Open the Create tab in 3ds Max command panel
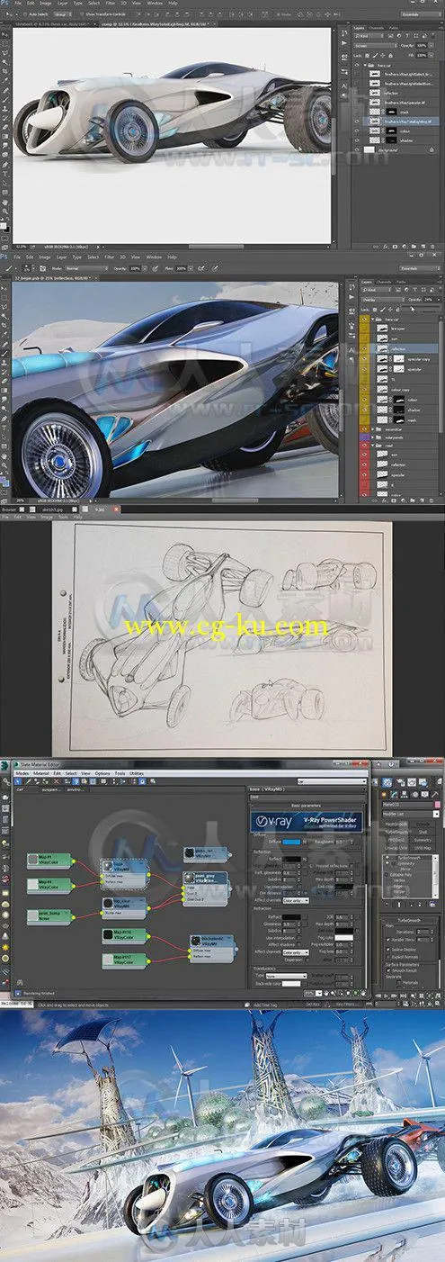 [x=384, y=795]
